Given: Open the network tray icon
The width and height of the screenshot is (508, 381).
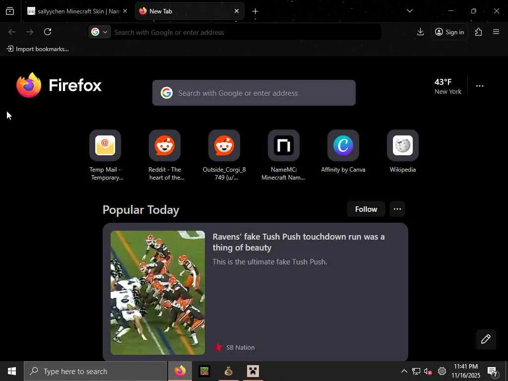Looking at the screenshot, I should tap(416, 371).
